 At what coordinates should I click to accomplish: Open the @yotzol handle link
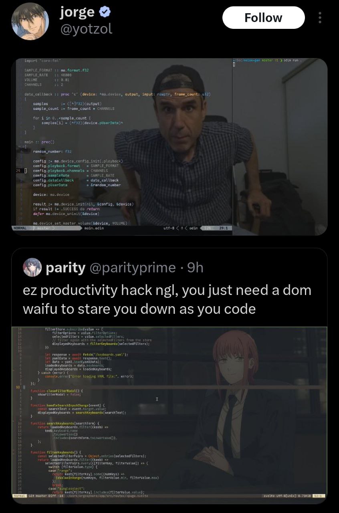pyautogui.click(x=86, y=29)
